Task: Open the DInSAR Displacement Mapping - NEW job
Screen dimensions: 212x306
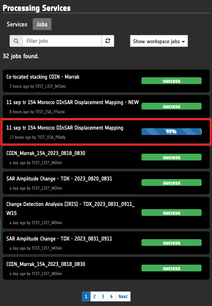Action: coord(106,106)
